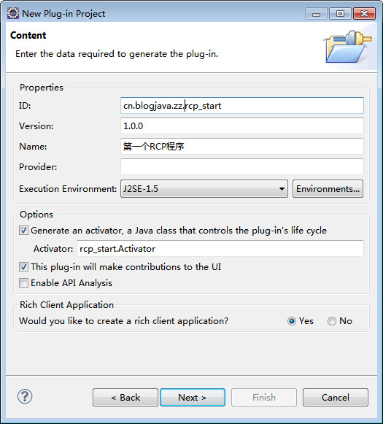Uncheck plug-in will make contributions to UI
Viewport: 383px width, 424px height.
23,267
